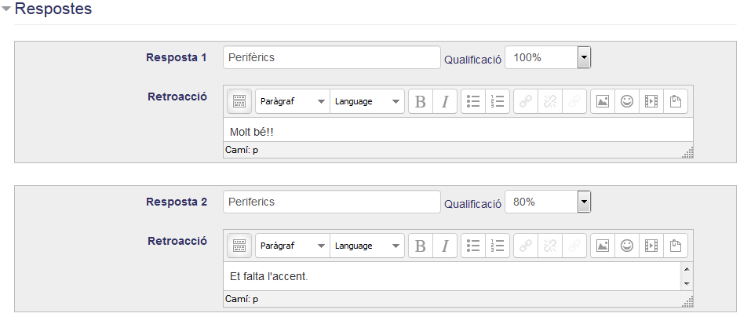Click the Resposta 1 answer field
This screenshot has height=317, width=740.
pos(332,57)
